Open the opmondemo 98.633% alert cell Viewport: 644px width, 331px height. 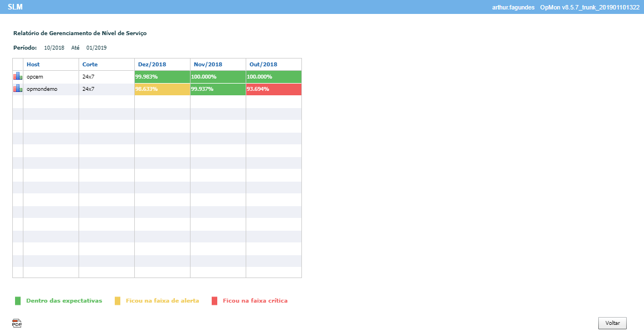coord(162,89)
